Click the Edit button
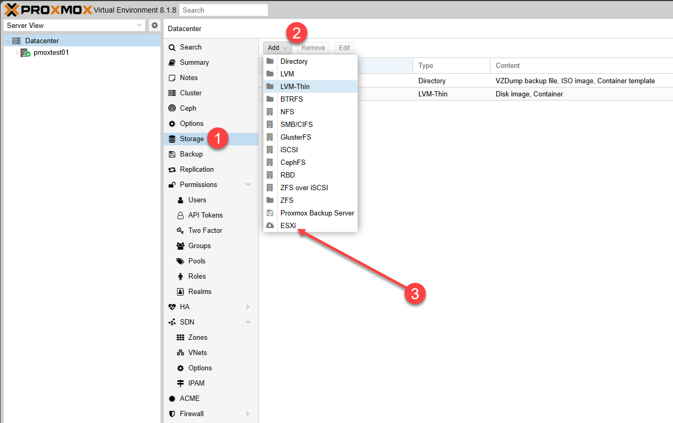Viewport: 673px width, 423px height. pos(344,47)
